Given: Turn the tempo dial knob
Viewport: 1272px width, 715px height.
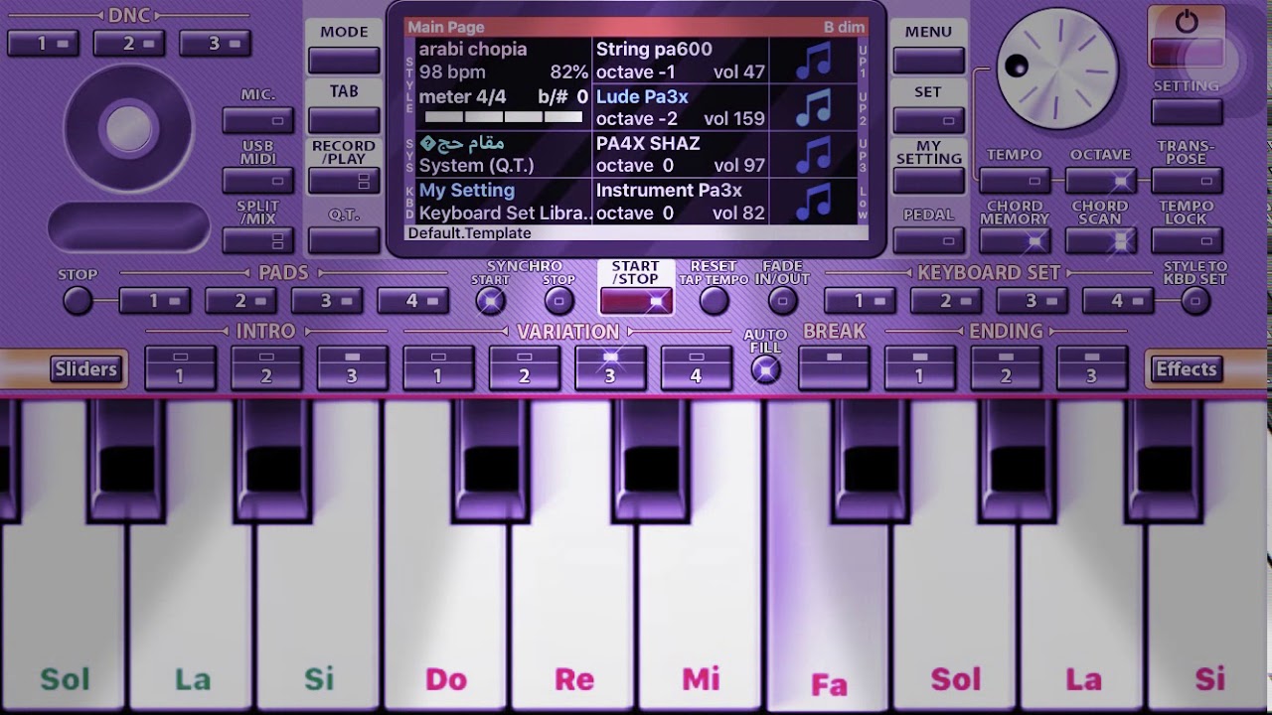Looking at the screenshot, I should pyautogui.click(x=1057, y=69).
